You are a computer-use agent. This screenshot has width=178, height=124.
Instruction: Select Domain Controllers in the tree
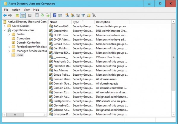(28, 43)
